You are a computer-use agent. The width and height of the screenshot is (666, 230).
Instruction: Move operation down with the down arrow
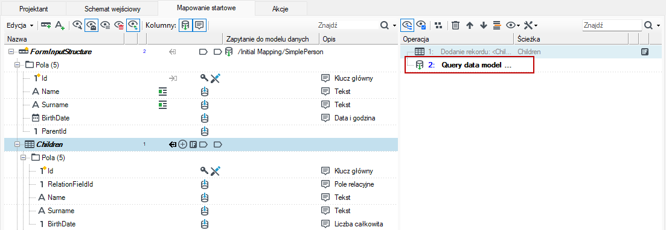pos(484,25)
